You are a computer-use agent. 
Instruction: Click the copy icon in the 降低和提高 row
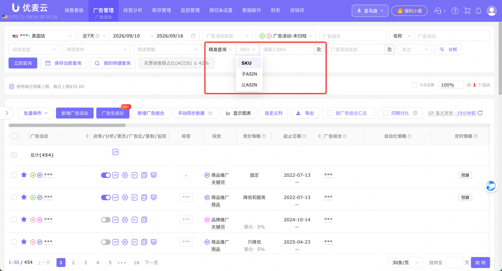144,197
